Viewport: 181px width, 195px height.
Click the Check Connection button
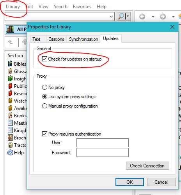pos(147,165)
